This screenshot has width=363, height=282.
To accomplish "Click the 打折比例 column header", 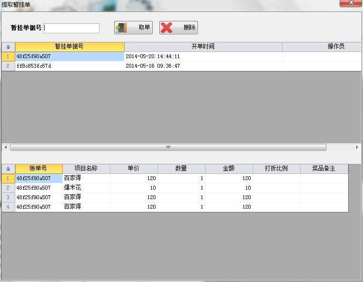I will pos(276,169).
